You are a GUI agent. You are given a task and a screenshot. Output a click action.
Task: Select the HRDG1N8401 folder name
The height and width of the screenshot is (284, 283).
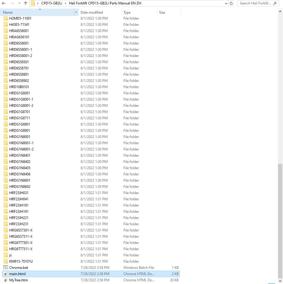[x=20, y=156]
